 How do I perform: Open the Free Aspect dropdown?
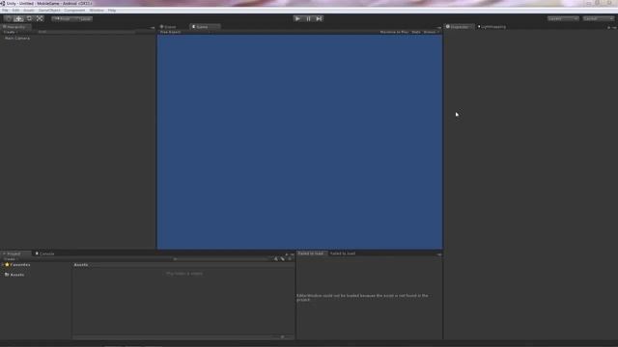184,32
